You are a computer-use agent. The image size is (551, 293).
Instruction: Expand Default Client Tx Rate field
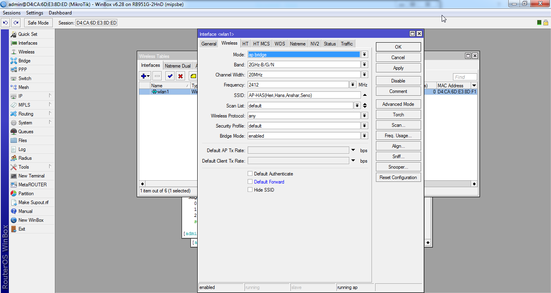pyautogui.click(x=353, y=161)
